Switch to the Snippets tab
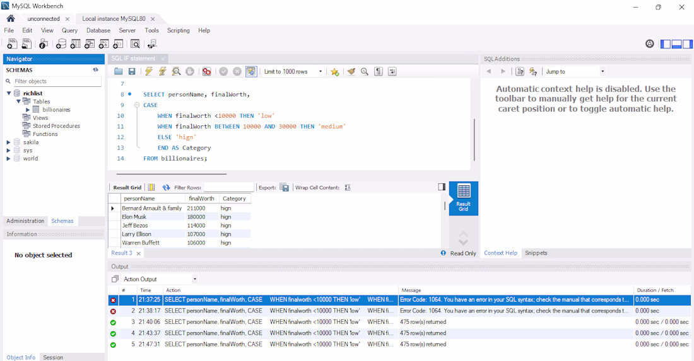The image size is (694, 361). pos(536,253)
